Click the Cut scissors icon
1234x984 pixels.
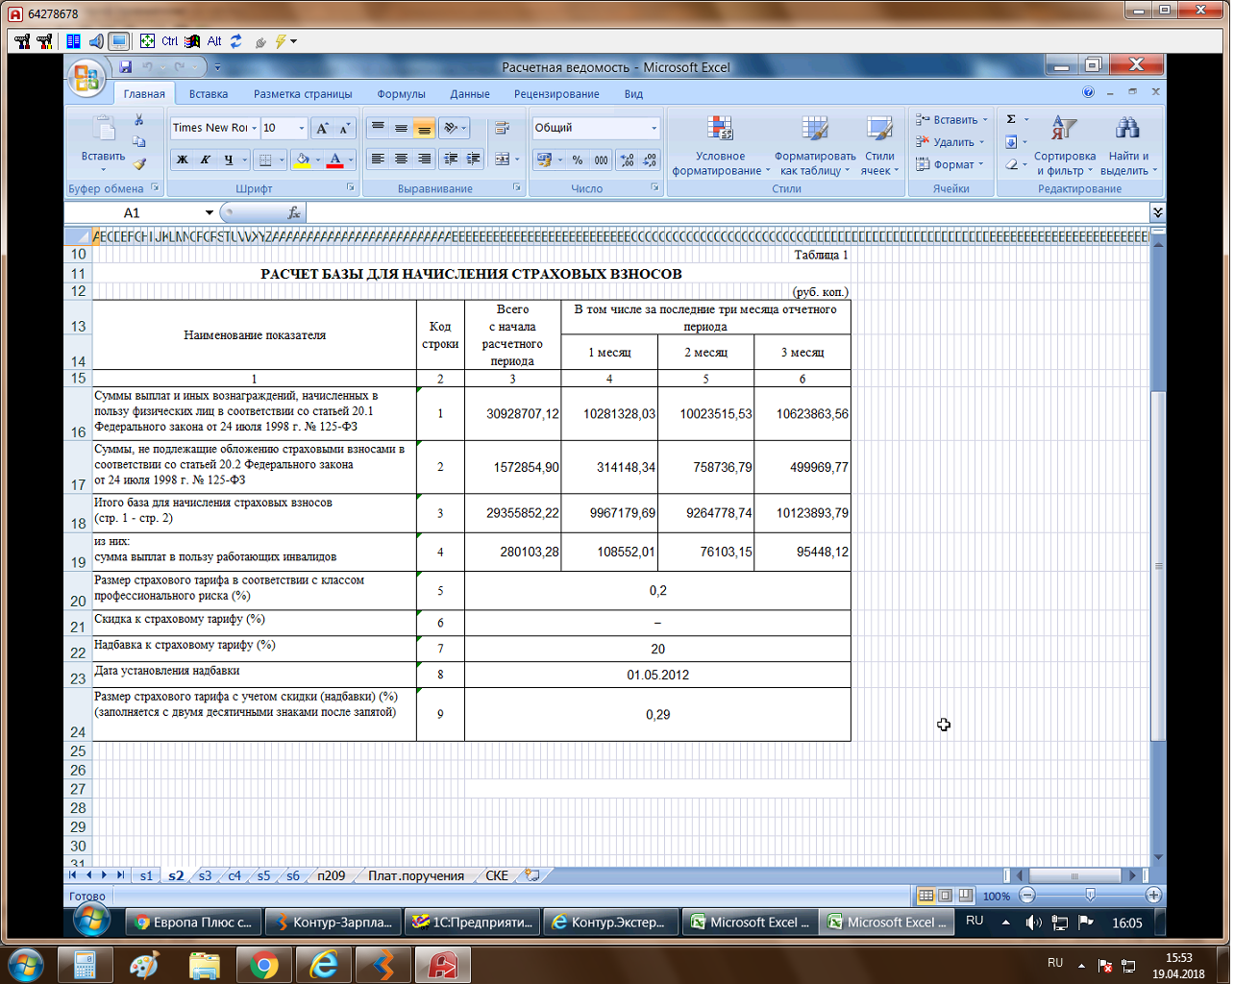click(x=139, y=121)
